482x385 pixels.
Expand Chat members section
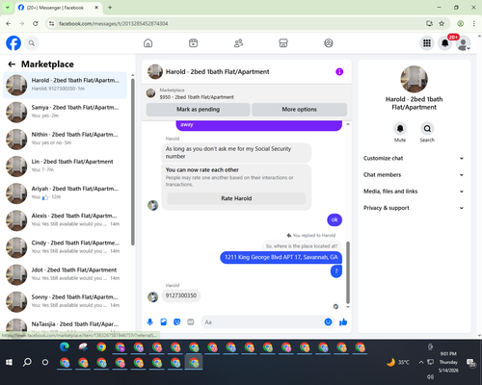click(414, 175)
